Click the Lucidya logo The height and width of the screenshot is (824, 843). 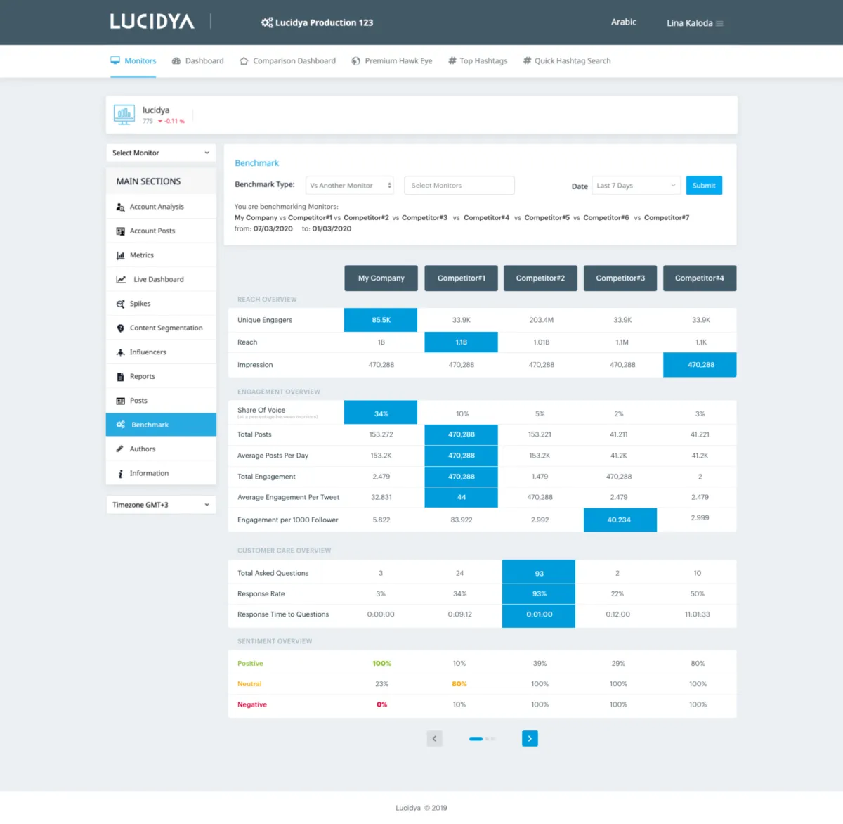point(152,22)
